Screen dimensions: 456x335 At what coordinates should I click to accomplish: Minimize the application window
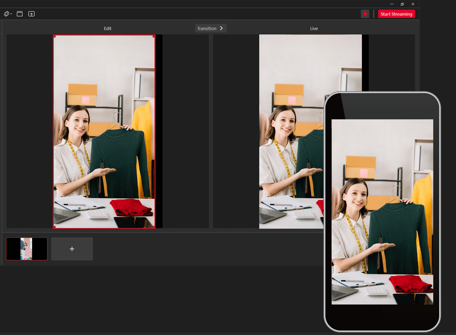tap(391, 4)
